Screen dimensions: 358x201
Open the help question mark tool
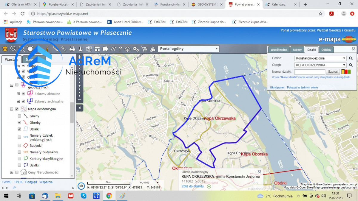tap(120, 49)
